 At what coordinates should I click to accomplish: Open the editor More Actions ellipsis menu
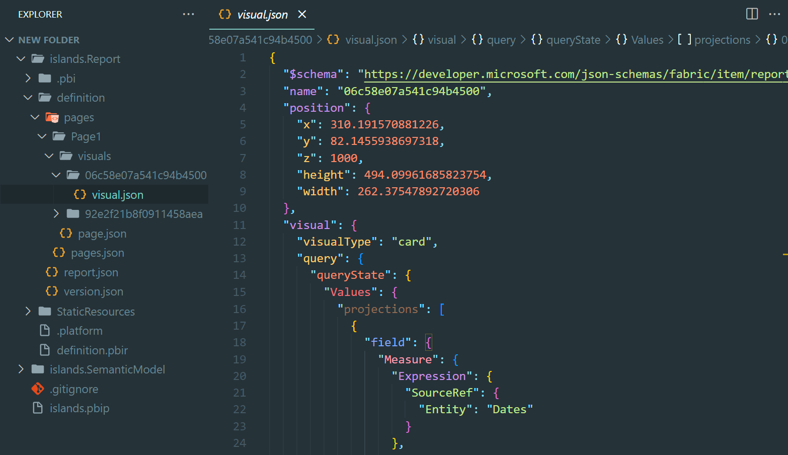pos(774,14)
